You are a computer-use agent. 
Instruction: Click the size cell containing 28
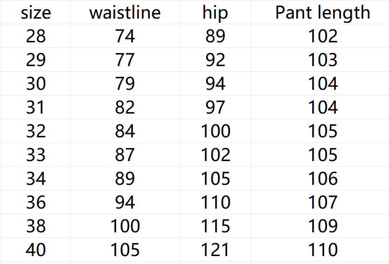click(x=36, y=36)
